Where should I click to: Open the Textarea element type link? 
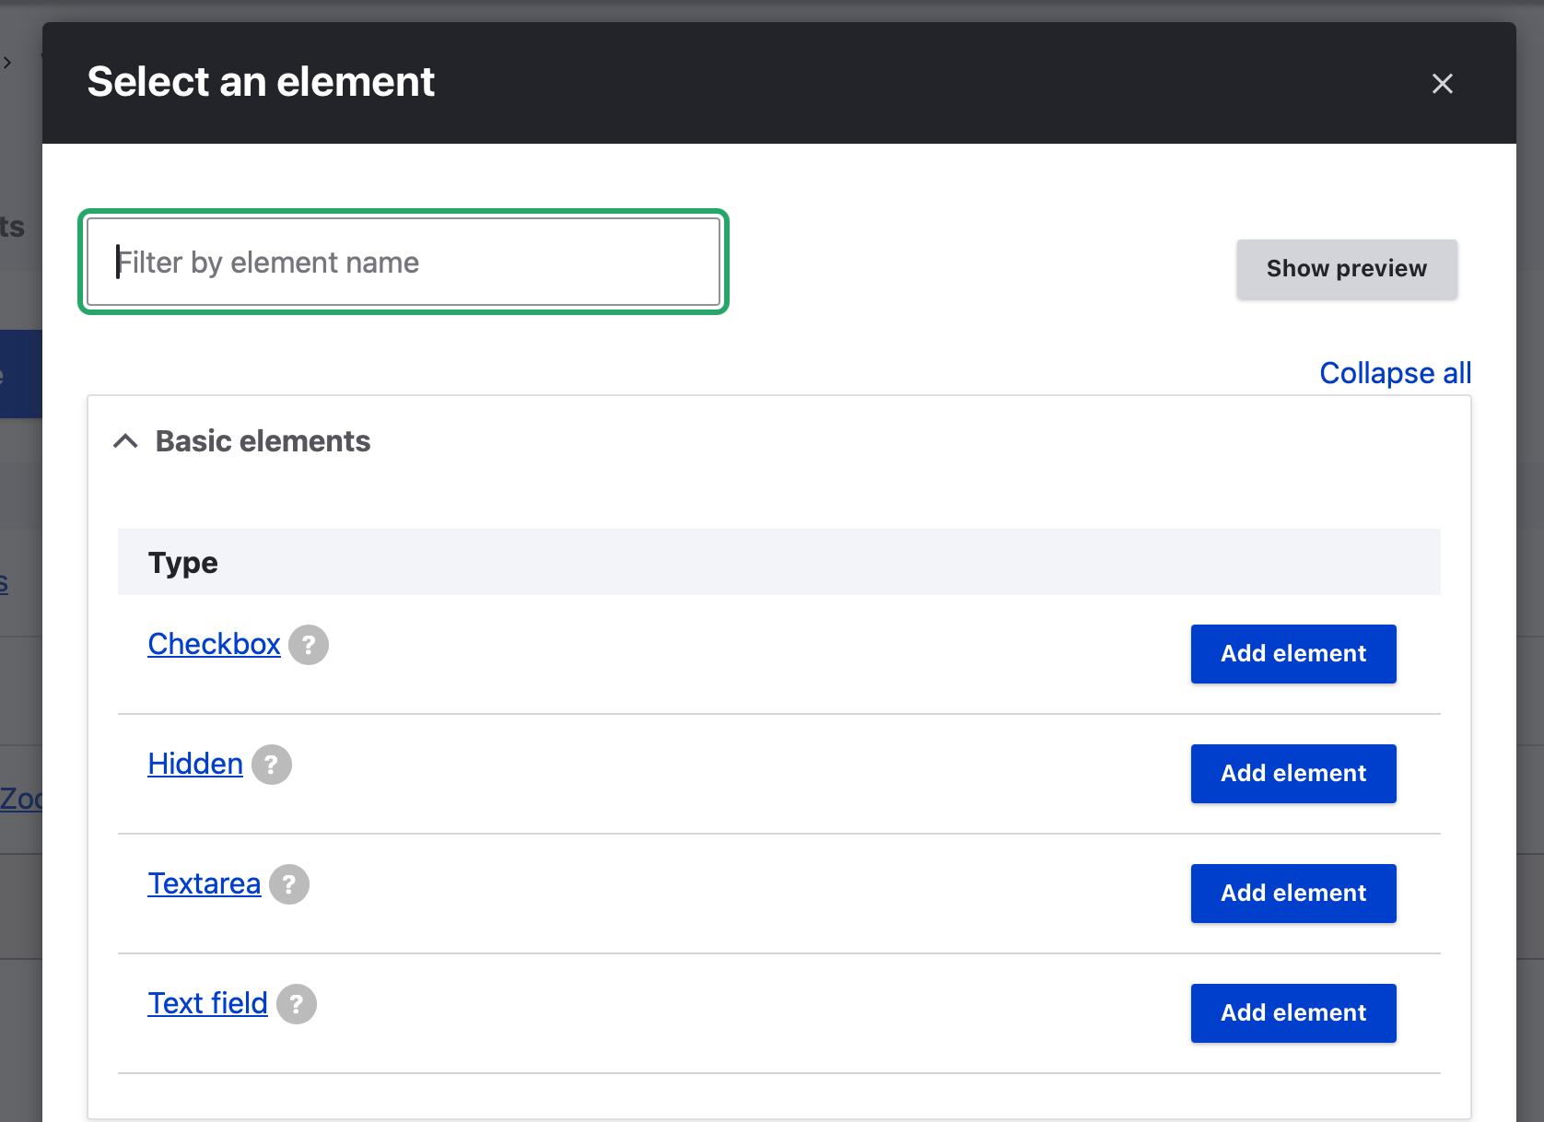[x=205, y=883]
